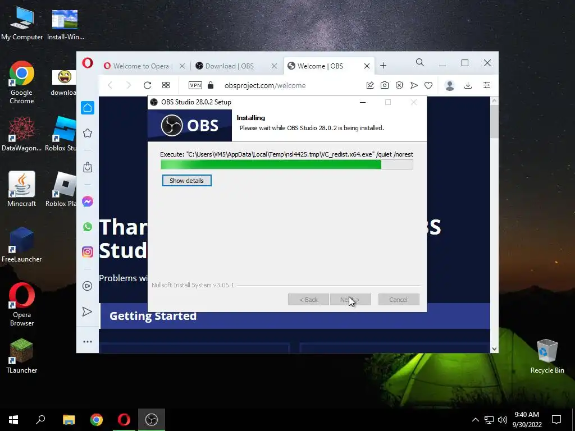
Task: Launch WhatsApp from the Opera sidebar
Action: pos(88,227)
